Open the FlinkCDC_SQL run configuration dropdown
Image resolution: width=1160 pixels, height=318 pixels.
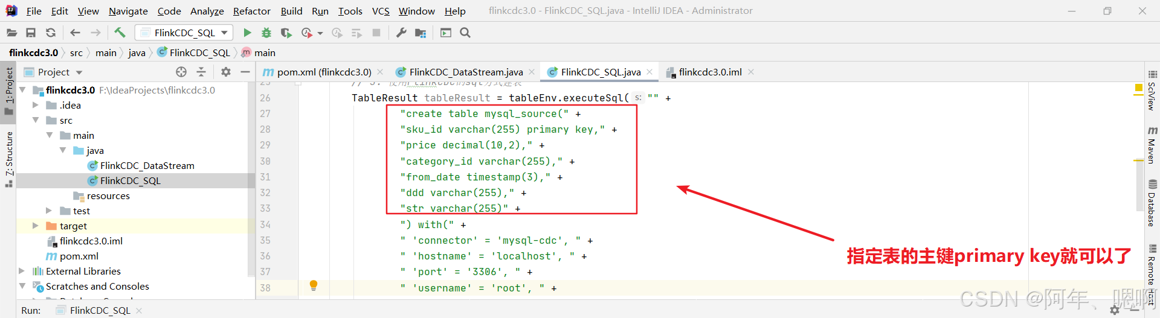[x=184, y=33]
